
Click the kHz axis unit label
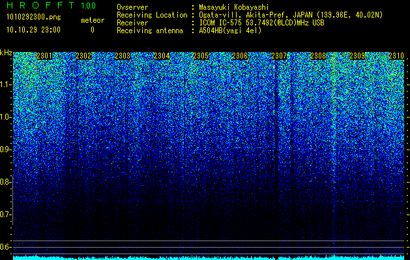[6, 53]
